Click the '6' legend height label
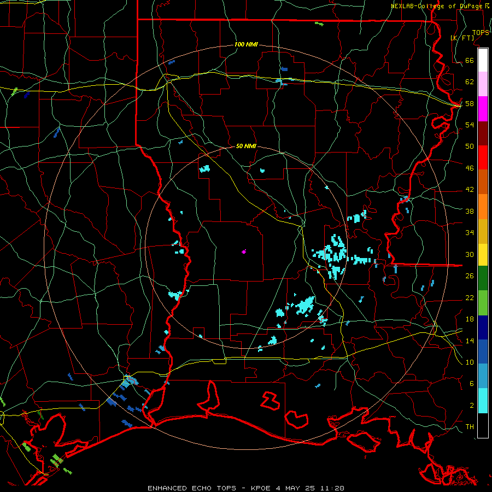 point(472,384)
